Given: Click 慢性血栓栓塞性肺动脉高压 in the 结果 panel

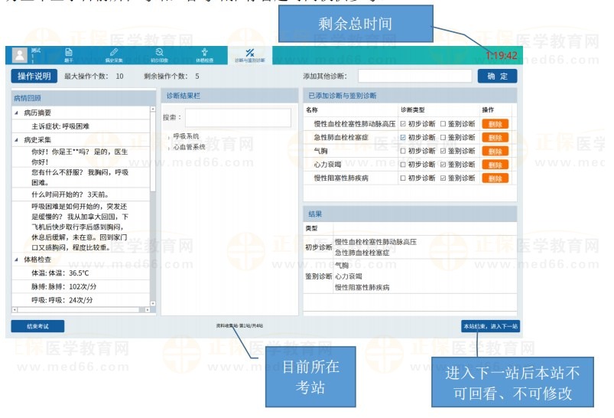Looking at the screenshot, I should pyautogui.click(x=375, y=242).
